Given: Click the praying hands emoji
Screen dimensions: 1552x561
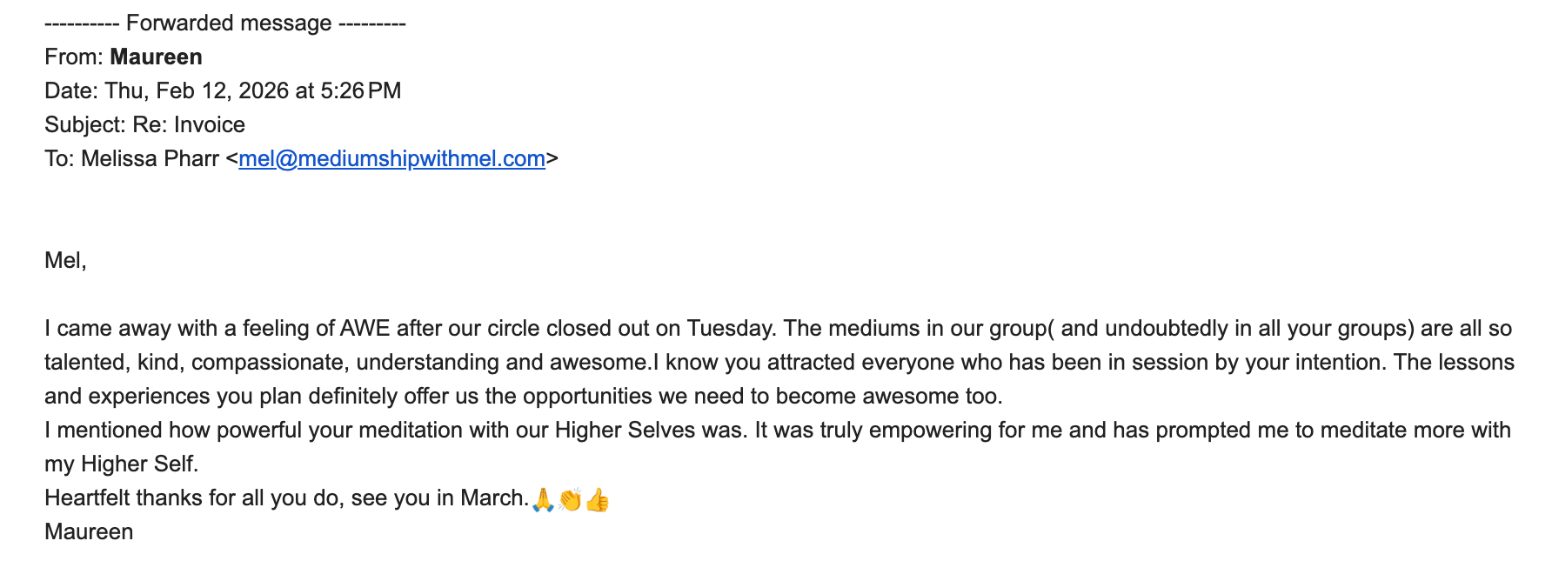Looking at the screenshot, I should [543, 499].
